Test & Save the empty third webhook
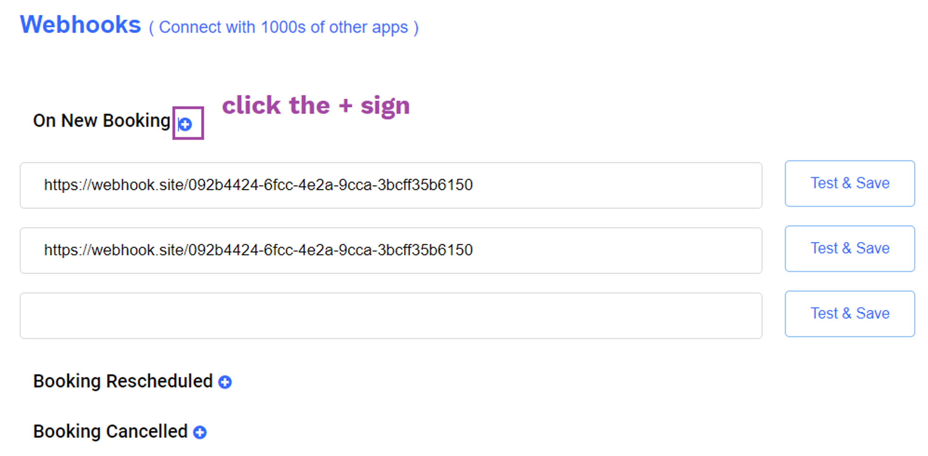928x456 pixels. point(850,314)
